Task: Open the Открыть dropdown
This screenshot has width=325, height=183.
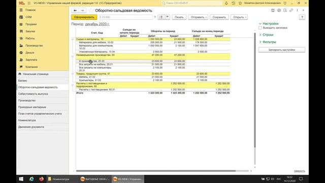Action: (239, 17)
